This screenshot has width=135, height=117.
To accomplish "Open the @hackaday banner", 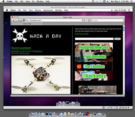I will 94,76.
